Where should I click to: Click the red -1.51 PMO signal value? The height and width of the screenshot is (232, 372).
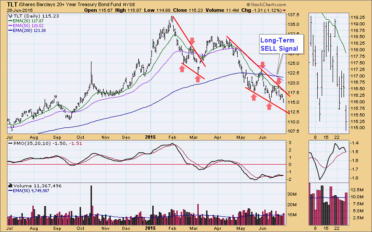75,143
